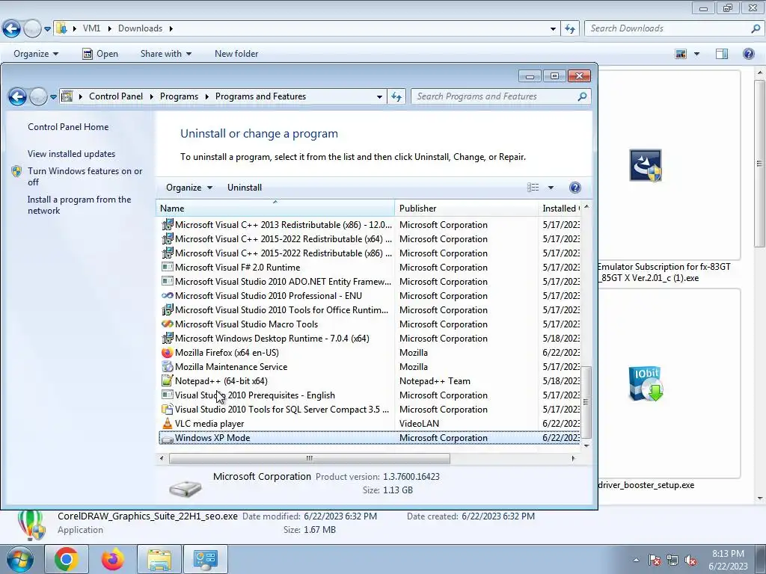Viewport: 766px width, 574px height.
Task: Open Share with dropdown in Downloads window
Action: (165, 54)
